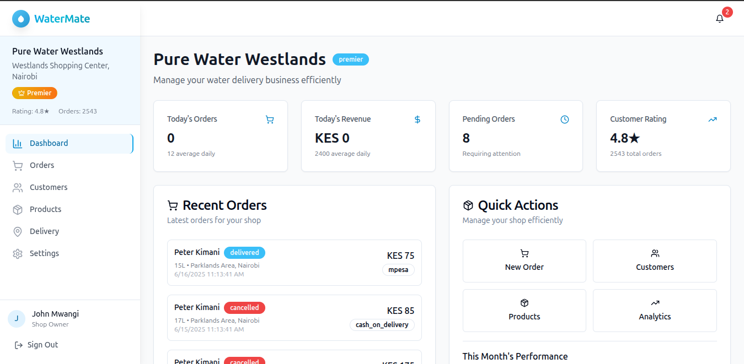Image resolution: width=744 pixels, height=364 pixels.
Task: Click the box icon beside Quick Actions heading
Action: (x=468, y=205)
